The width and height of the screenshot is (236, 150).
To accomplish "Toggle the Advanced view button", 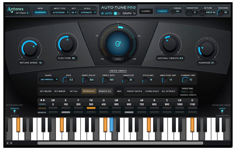I will pyautogui.click(x=40, y=12).
